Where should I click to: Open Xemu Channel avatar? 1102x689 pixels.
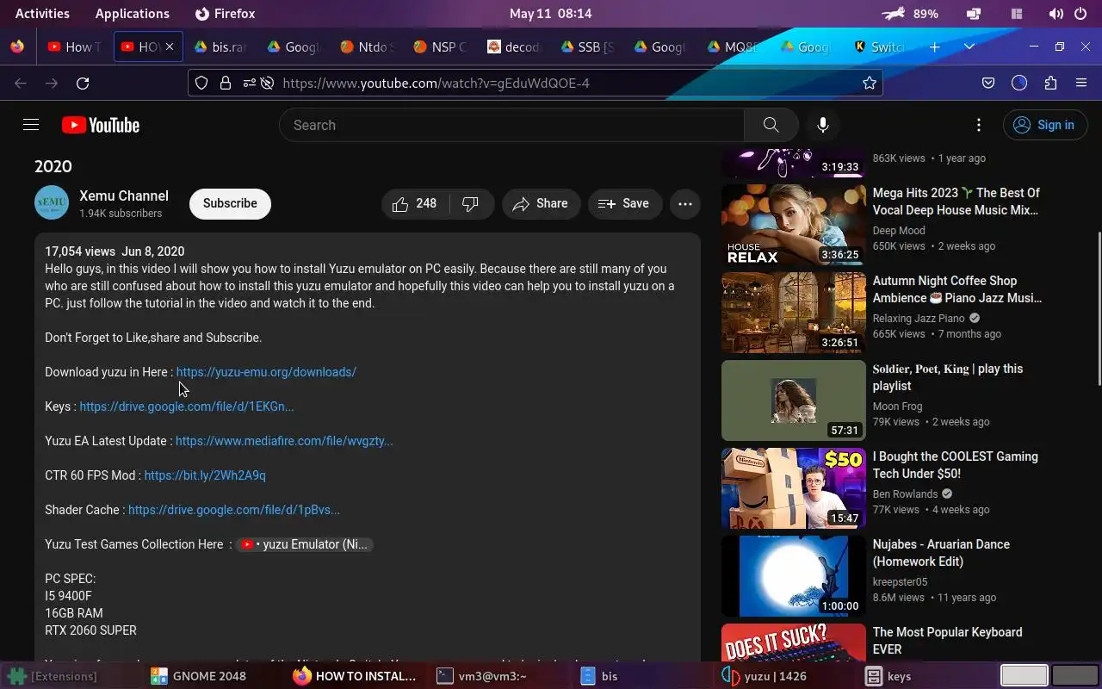52,203
